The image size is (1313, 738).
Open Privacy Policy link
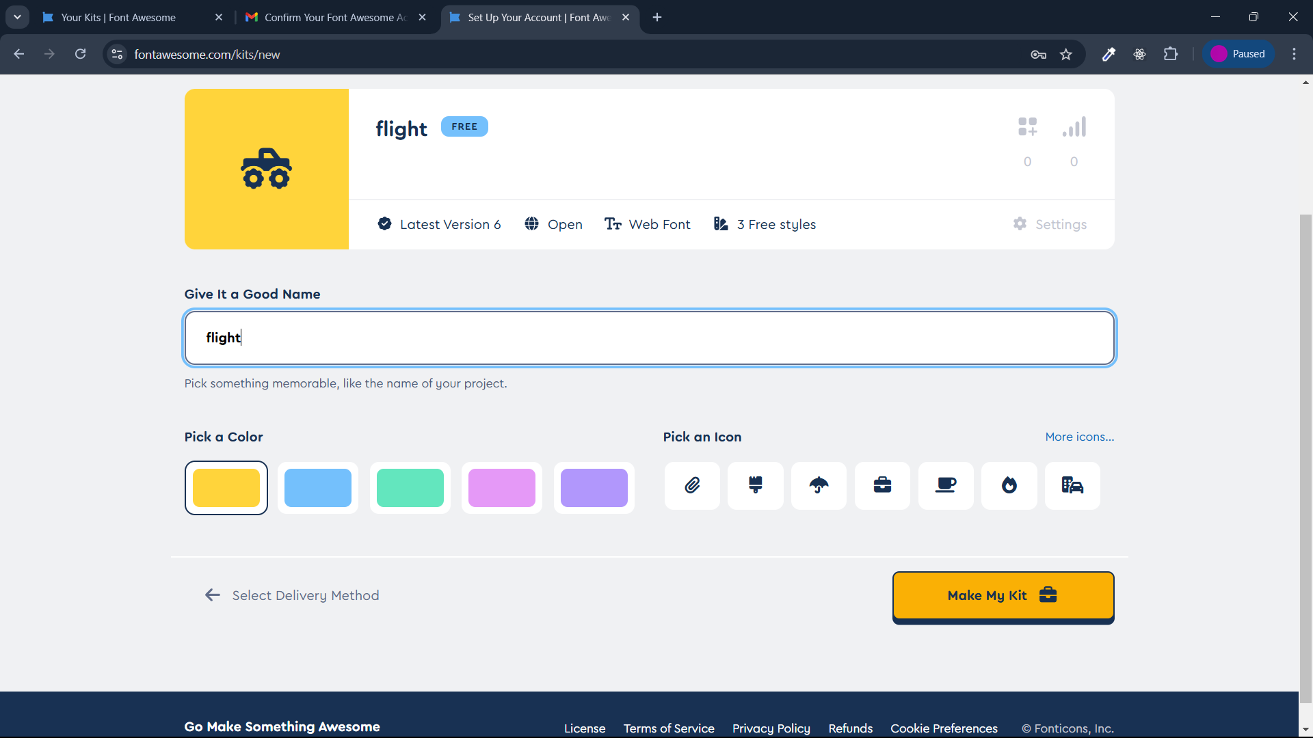pos(771,728)
